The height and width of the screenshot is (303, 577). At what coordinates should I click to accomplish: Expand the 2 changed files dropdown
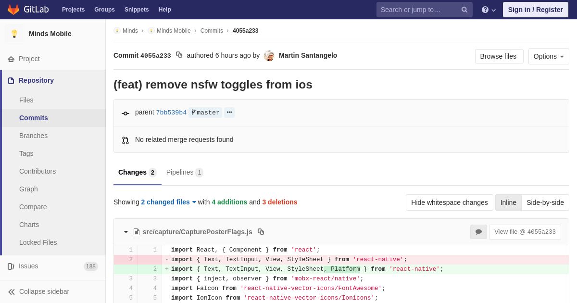168,202
